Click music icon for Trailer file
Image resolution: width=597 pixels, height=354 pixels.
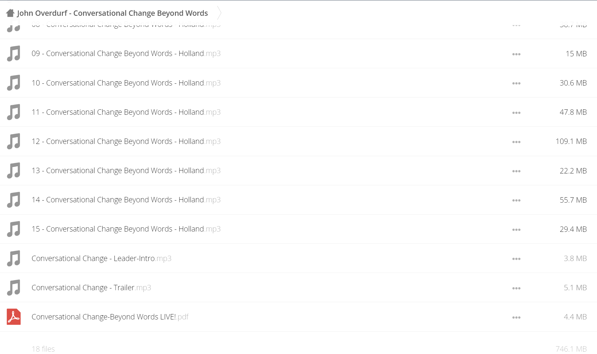coord(14,287)
